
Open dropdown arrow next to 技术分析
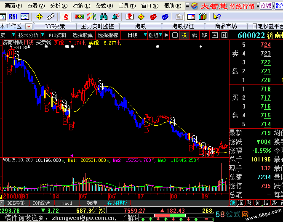point(43,34)
